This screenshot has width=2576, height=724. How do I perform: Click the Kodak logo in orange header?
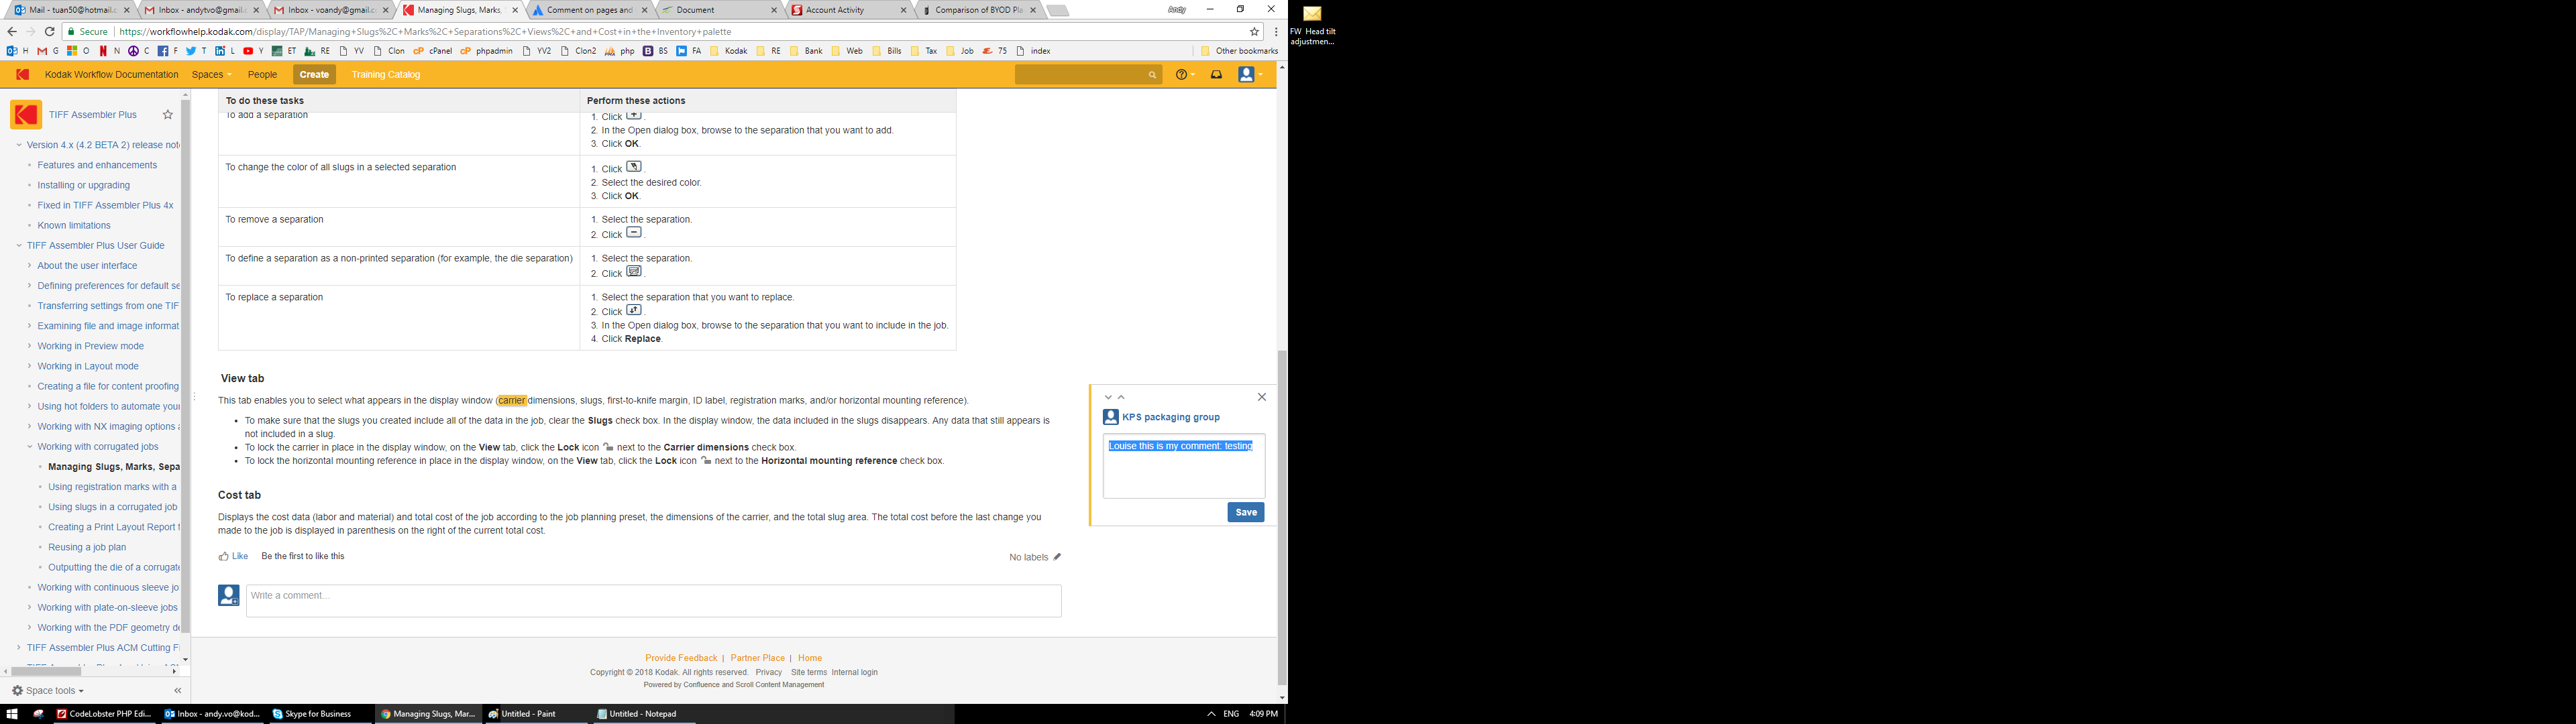[x=23, y=75]
